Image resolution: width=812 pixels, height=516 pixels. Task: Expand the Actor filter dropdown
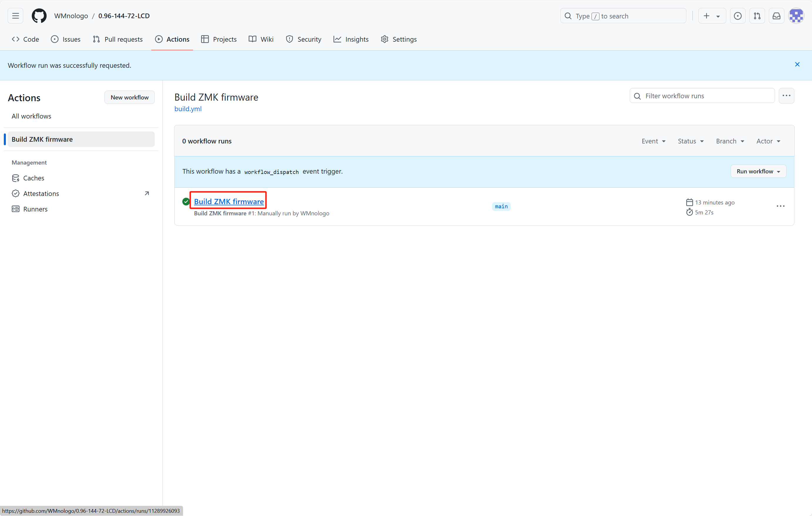(768, 141)
